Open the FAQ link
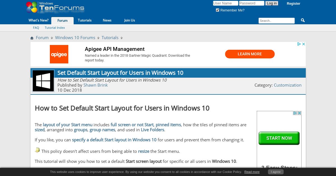Viewport: 336px width, 176px height. 36,28
